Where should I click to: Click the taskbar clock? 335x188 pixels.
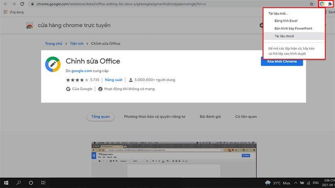click(x=329, y=183)
